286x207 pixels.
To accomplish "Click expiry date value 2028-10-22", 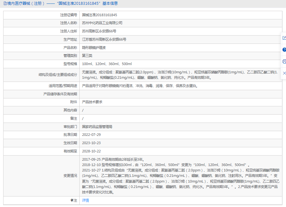I will [x=91, y=151].
